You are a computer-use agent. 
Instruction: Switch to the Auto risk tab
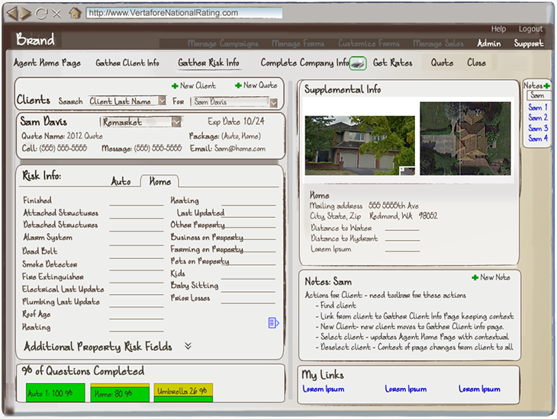(x=121, y=181)
